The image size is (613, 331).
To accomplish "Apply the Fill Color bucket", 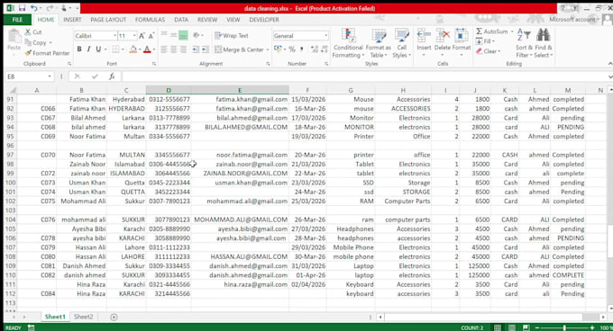I will pos(133,49).
